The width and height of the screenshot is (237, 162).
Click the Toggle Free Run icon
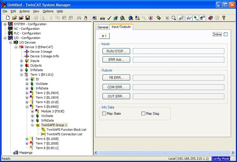click(151, 18)
